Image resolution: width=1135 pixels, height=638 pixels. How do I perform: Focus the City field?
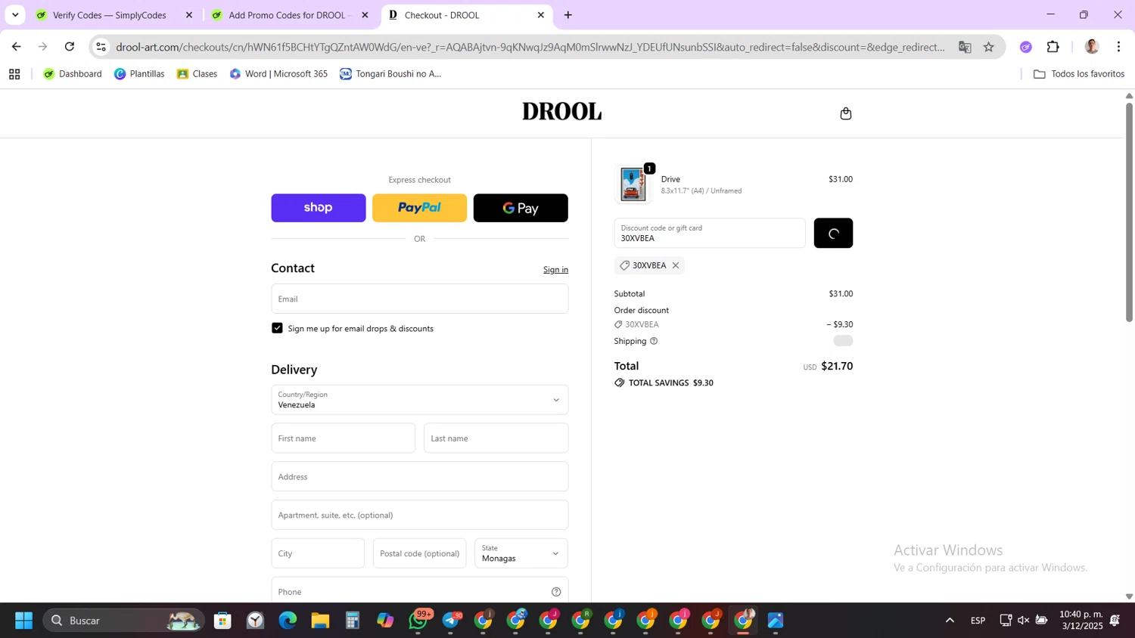click(318, 553)
